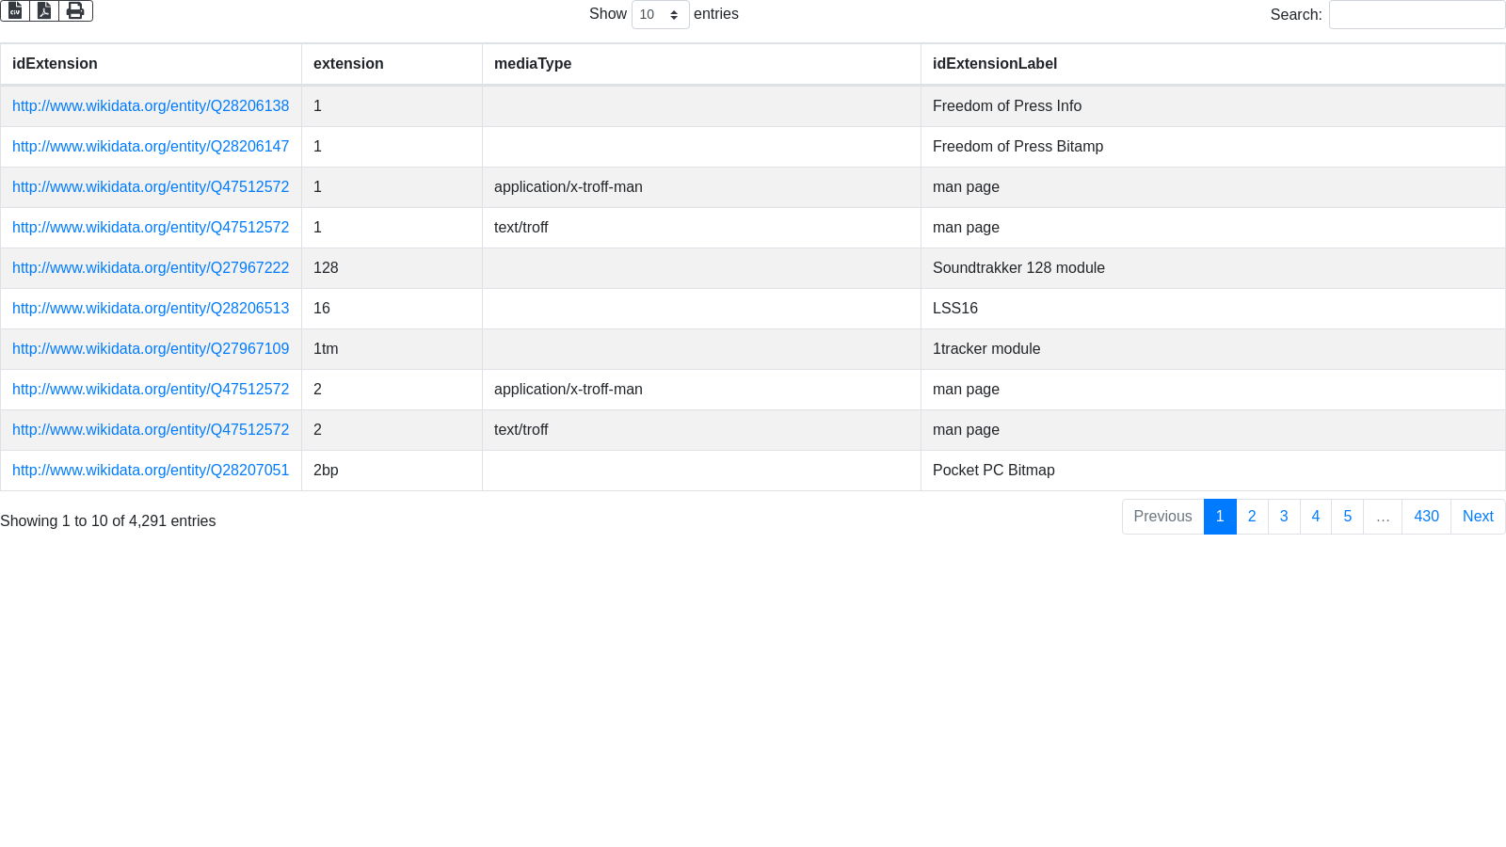Print the table using printer icon
This screenshot has width=1506, height=847.
tap(75, 10)
